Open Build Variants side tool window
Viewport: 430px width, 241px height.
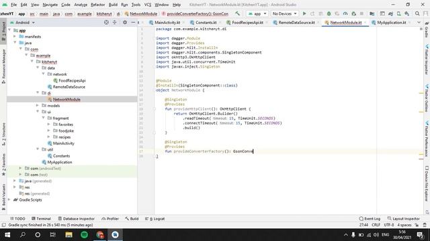click(3, 196)
